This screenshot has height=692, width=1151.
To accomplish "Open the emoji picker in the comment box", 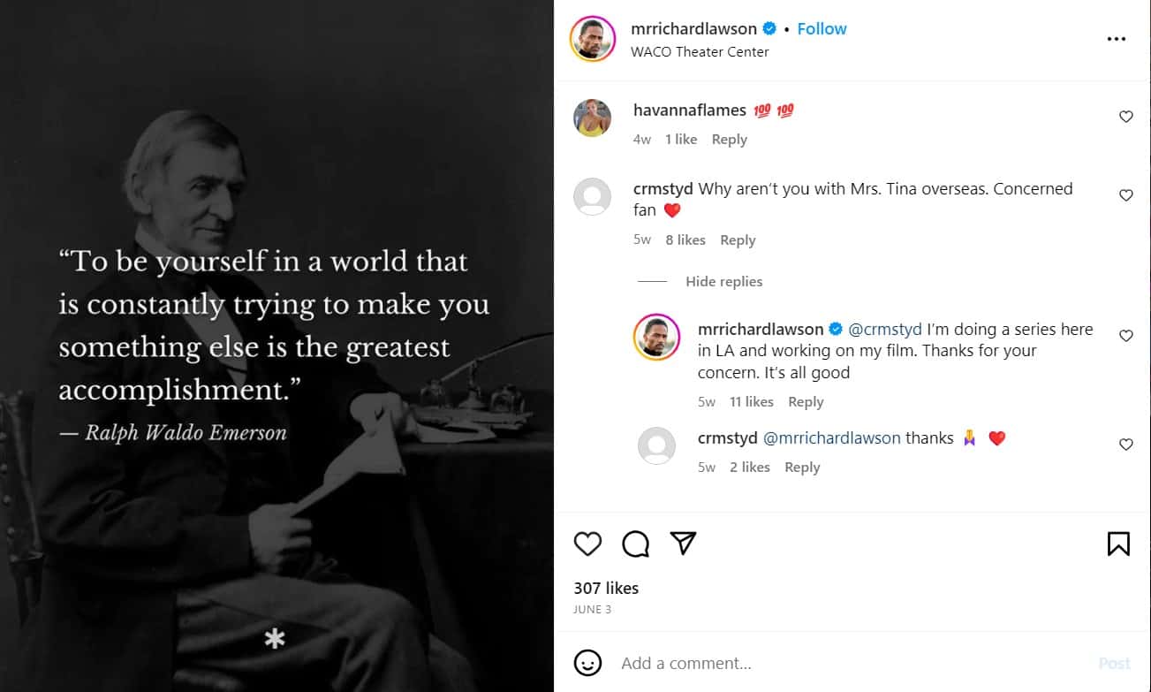I will tap(588, 663).
